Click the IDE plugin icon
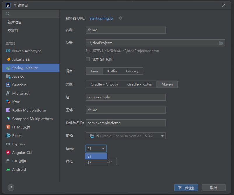 click(x=8, y=161)
